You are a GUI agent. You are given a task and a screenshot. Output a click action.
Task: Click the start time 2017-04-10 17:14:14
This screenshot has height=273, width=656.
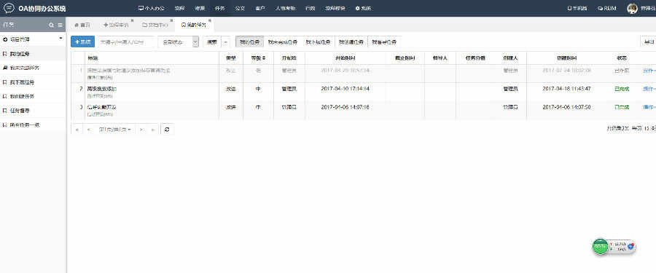[345, 89]
